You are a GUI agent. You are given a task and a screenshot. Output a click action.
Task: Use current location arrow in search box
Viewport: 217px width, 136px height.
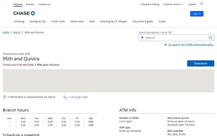pyautogui.click(x=142, y=38)
